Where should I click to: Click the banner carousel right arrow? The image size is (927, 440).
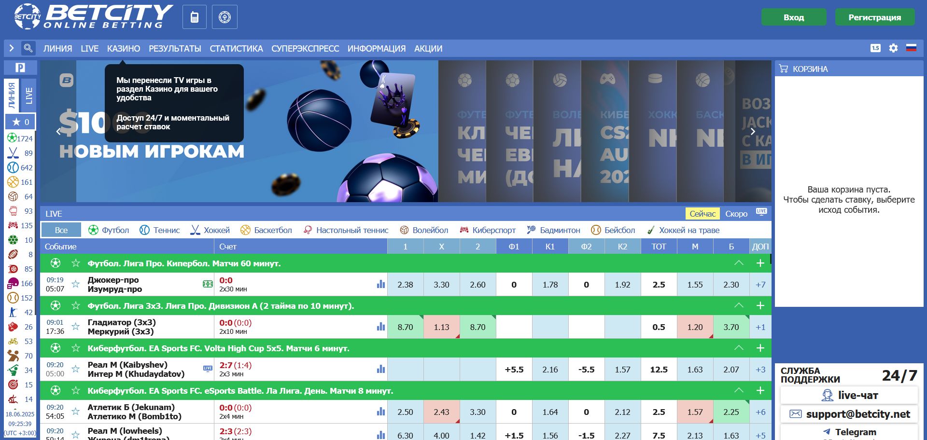pyautogui.click(x=752, y=131)
